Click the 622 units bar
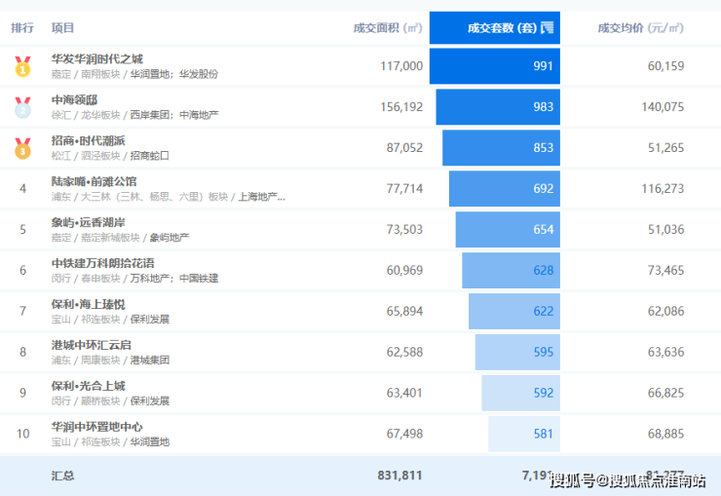The image size is (721, 496). pyautogui.click(x=514, y=312)
